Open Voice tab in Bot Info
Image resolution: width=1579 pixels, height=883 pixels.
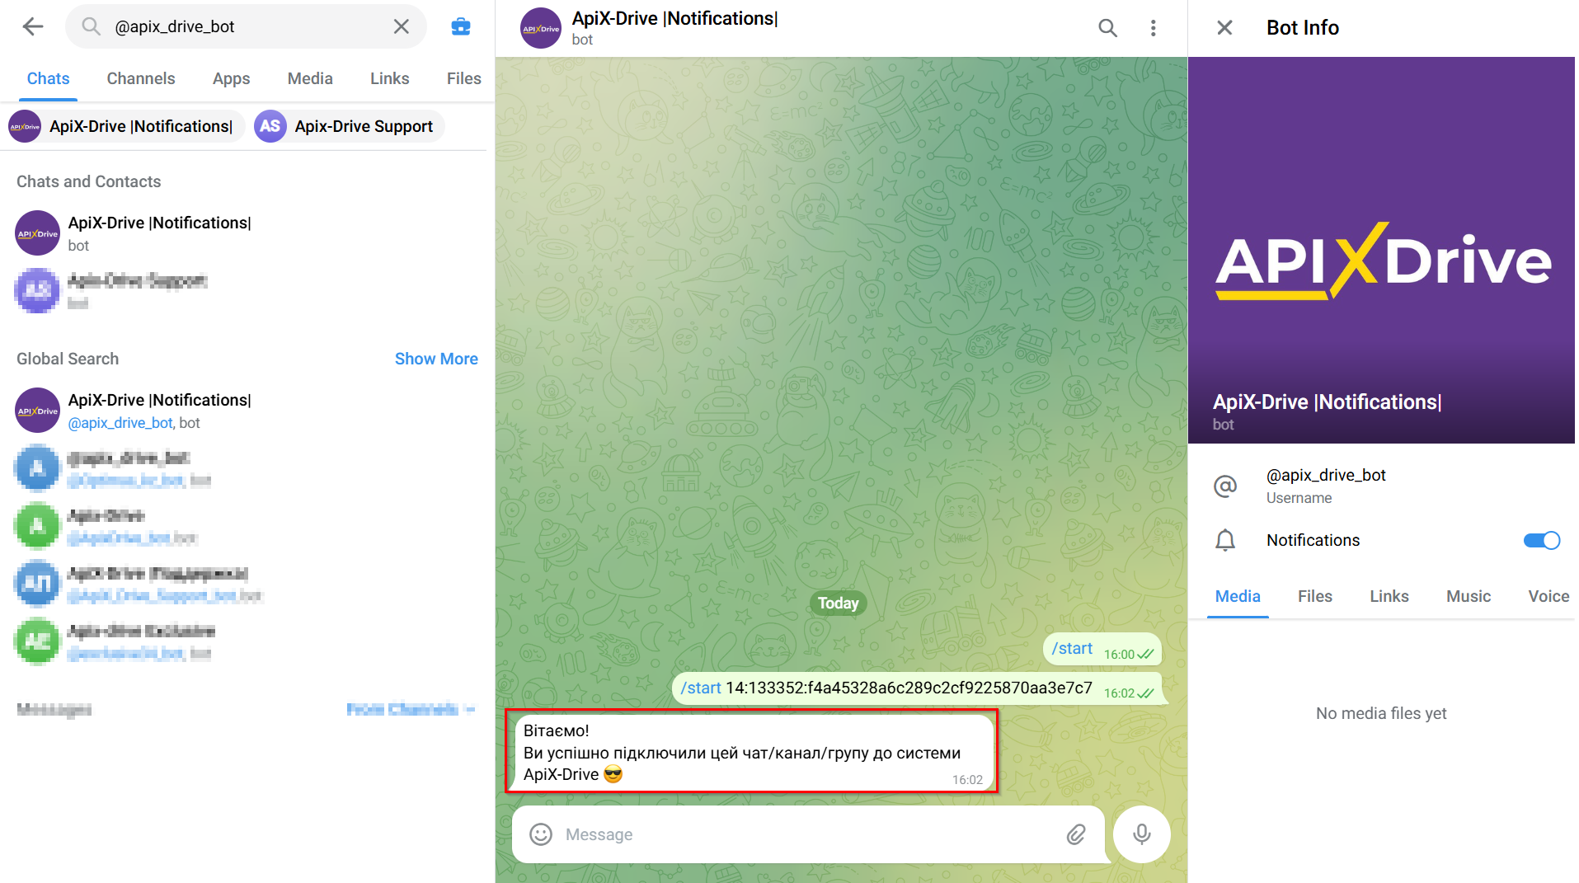pos(1548,596)
